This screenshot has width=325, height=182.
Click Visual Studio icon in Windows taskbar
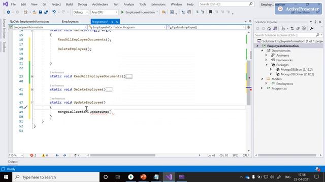(x=169, y=177)
